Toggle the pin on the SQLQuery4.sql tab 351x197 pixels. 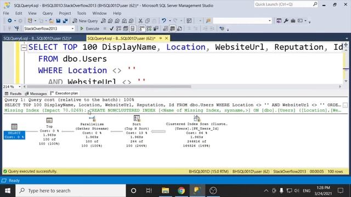[161, 38]
